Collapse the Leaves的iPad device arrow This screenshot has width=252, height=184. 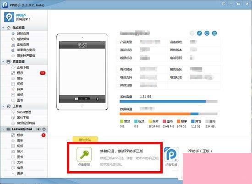3,129
